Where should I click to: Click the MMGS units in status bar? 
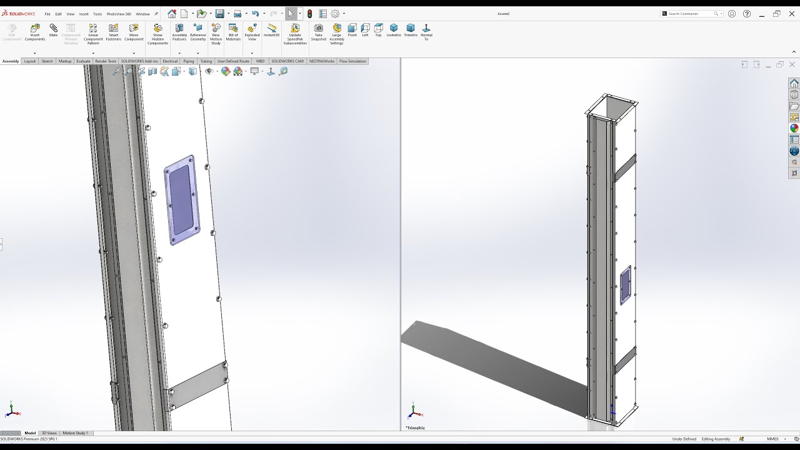773,439
